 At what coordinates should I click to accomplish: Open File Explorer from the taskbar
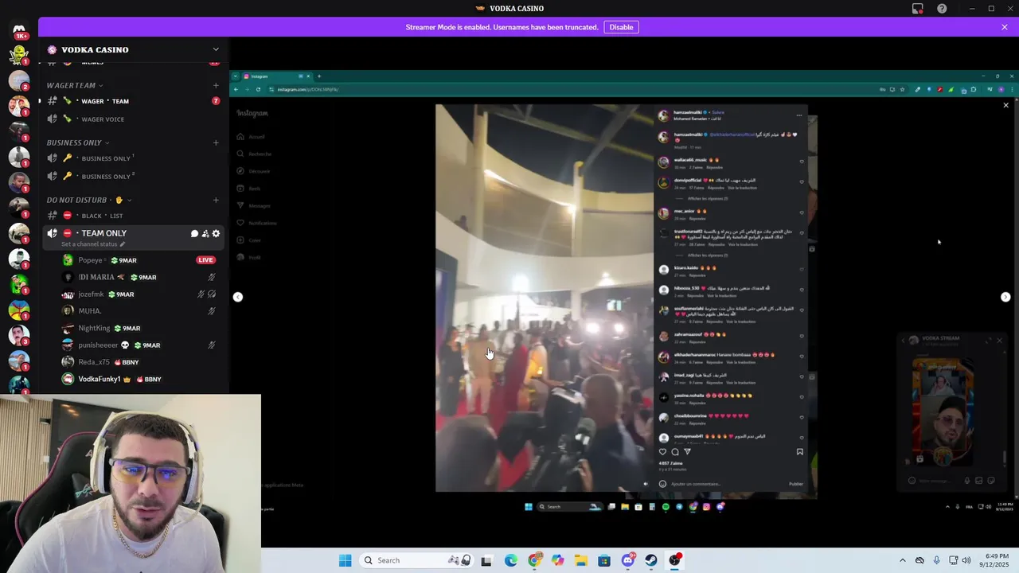[581, 560]
